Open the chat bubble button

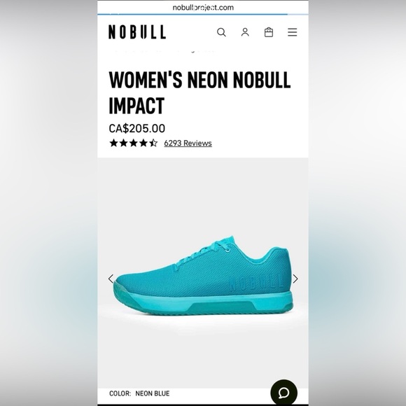(x=283, y=393)
